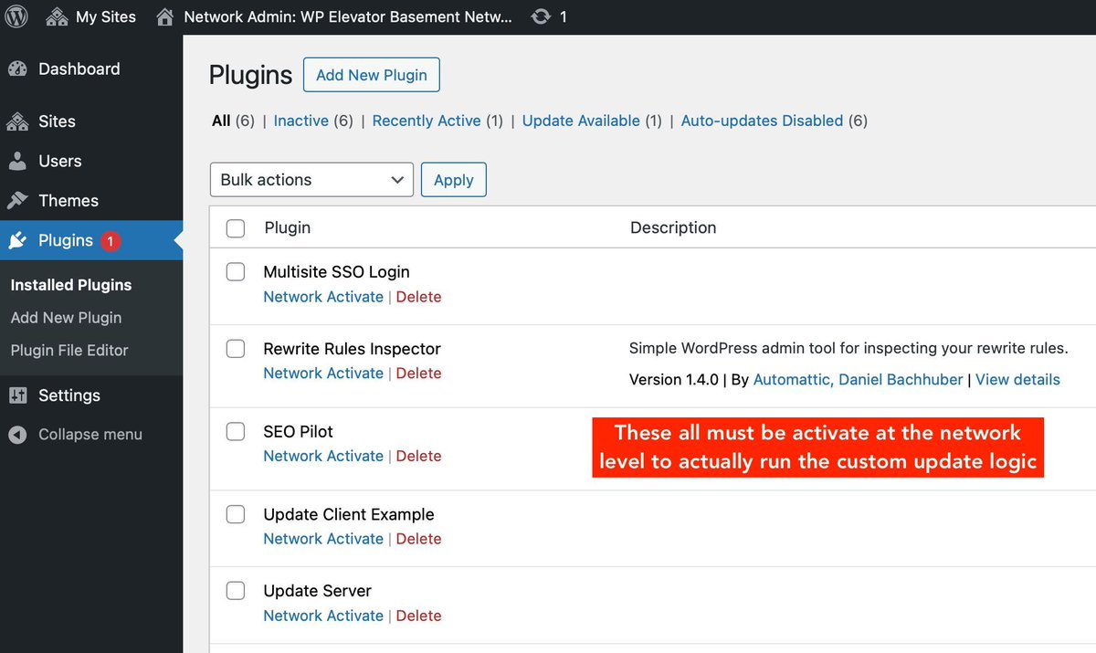The width and height of the screenshot is (1096, 653).
Task: Delete the Multisite SSO Login plugin
Action: [x=418, y=297]
